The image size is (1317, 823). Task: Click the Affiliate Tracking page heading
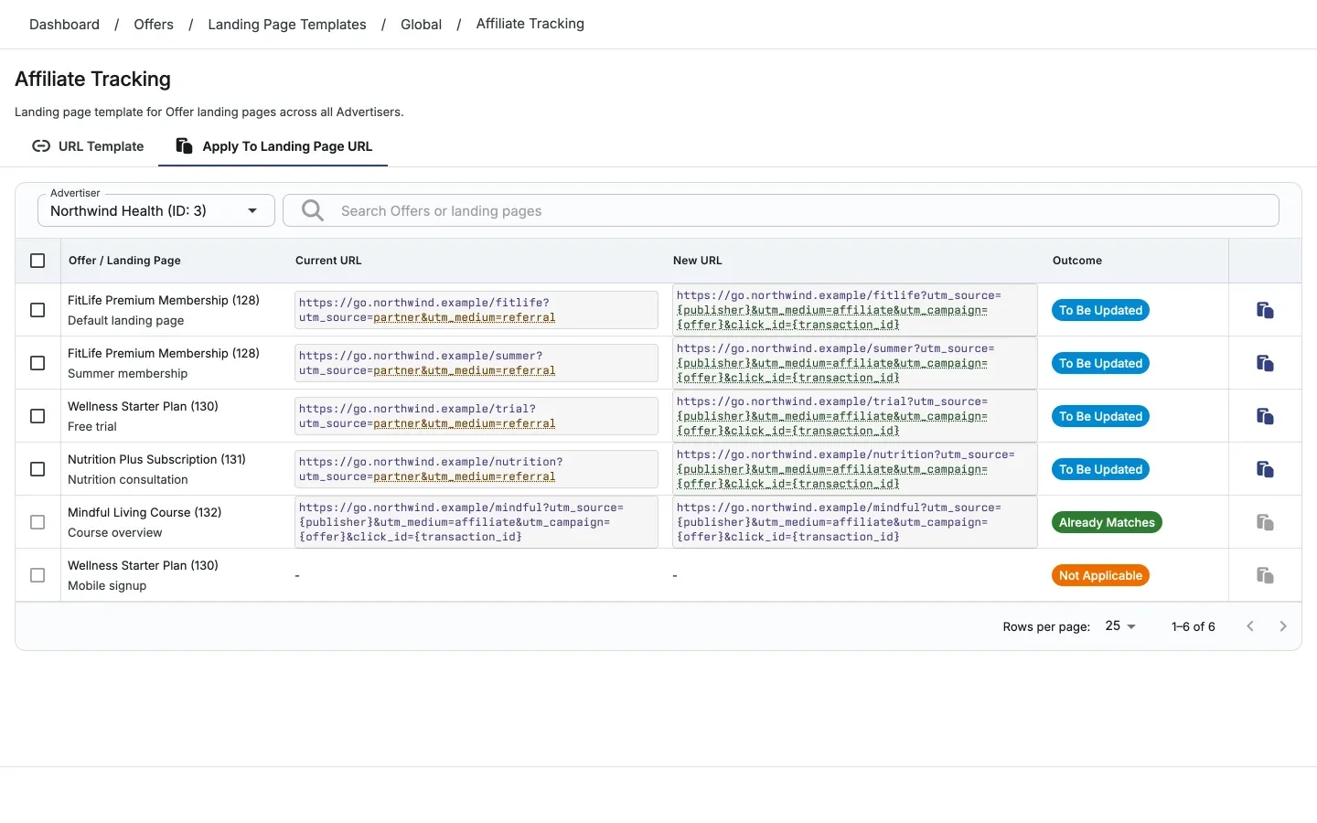click(92, 80)
